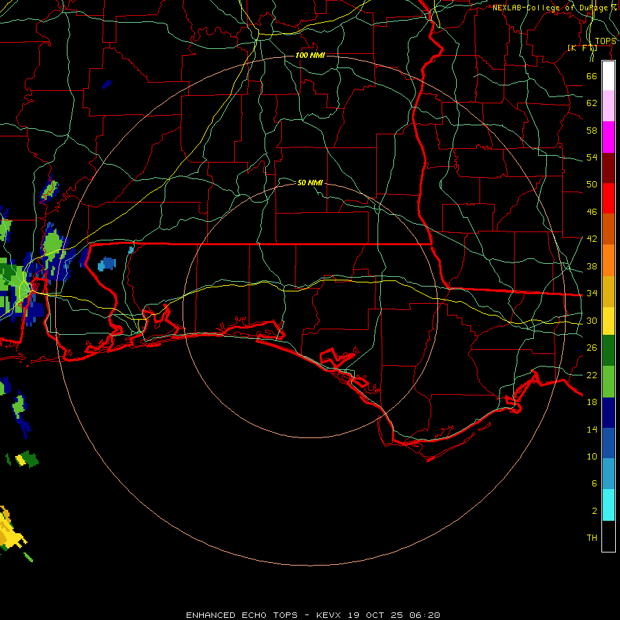Select the '38' legend value
620x620 pixels.
pos(592,267)
